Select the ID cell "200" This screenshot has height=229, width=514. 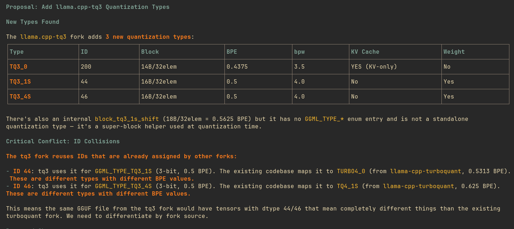point(86,67)
